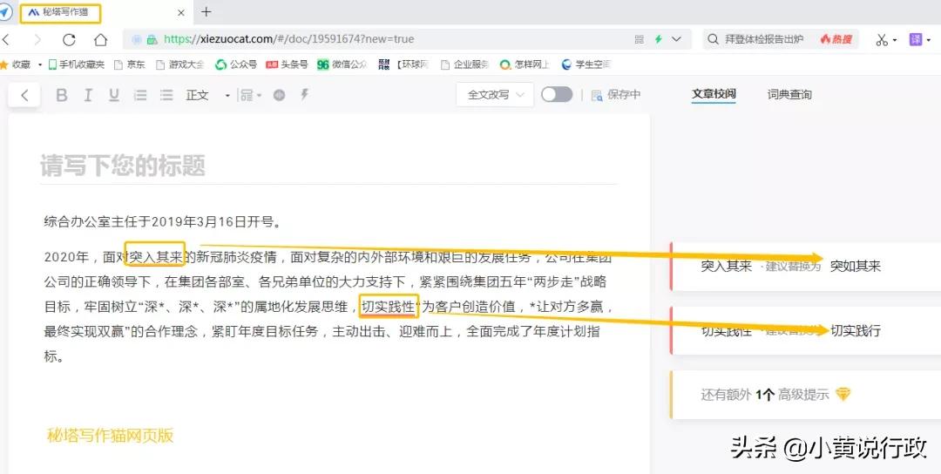Image resolution: width=941 pixels, height=474 pixels.
Task: Toggle the rewrite switch on
Action: click(557, 94)
